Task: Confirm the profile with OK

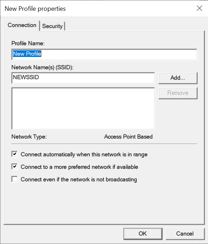Action: click(x=143, y=234)
